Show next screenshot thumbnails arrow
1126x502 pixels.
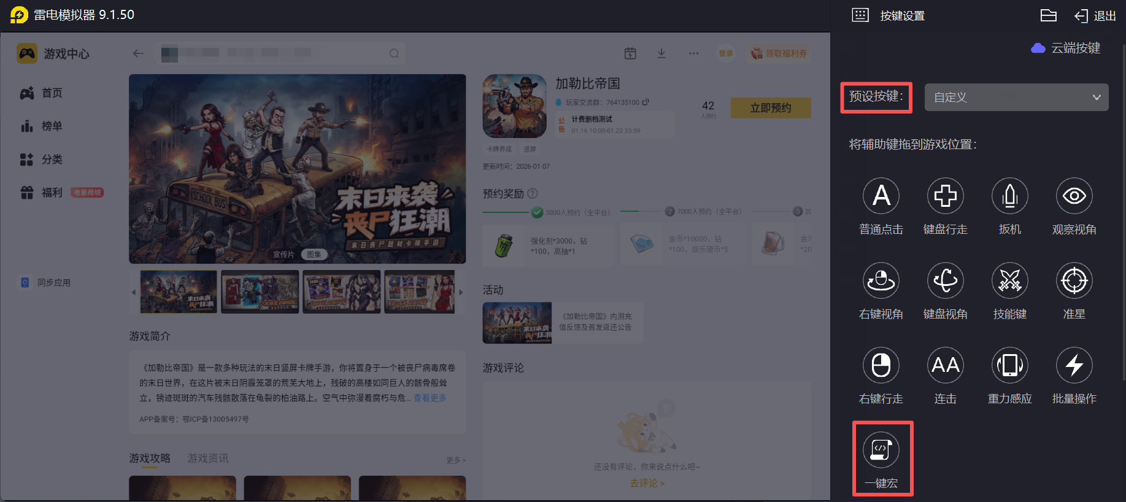coord(461,292)
